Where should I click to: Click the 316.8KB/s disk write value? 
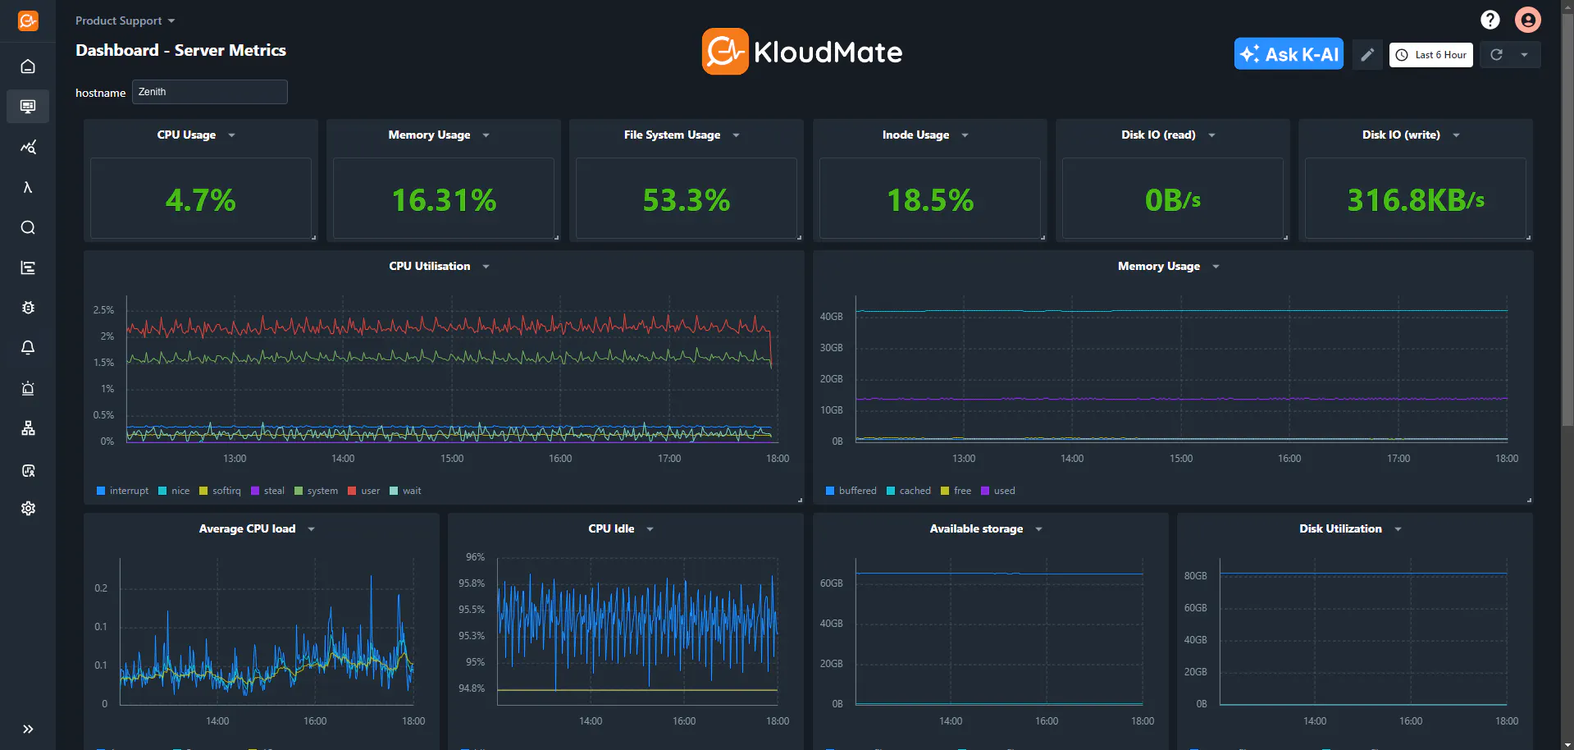[1416, 200]
